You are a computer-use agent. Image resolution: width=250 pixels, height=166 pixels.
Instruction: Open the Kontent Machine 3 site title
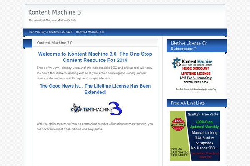(55, 12)
